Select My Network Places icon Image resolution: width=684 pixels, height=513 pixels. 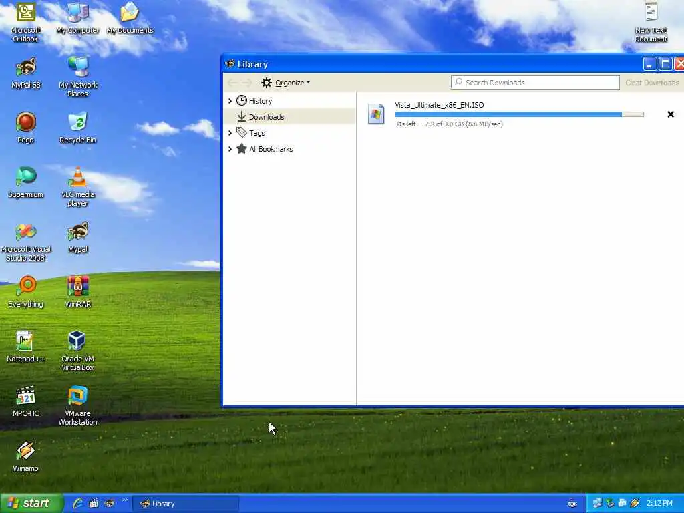coord(77,77)
